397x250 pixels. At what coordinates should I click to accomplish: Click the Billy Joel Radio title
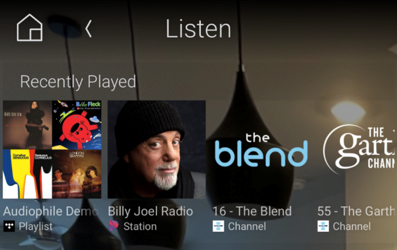tap(150, 212)
